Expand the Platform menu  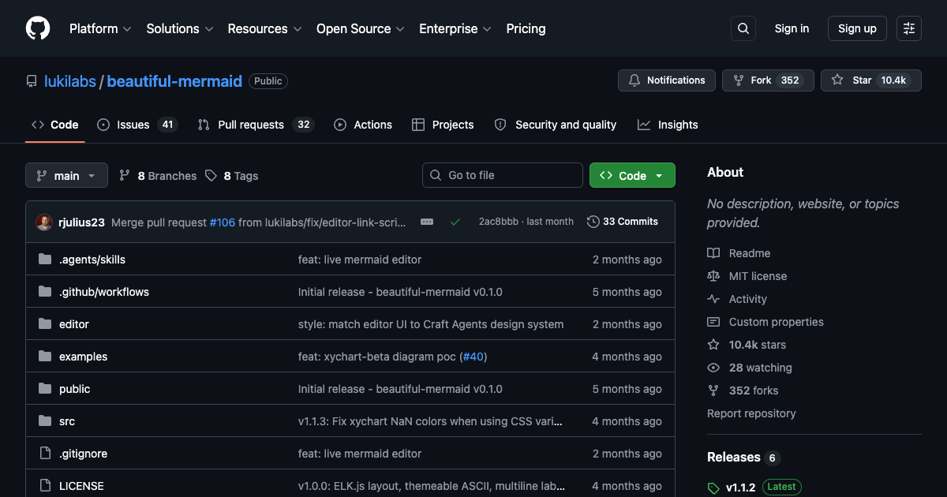coord(101,28)
